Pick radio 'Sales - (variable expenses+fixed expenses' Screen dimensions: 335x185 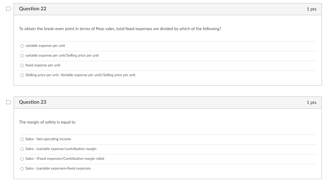pyautogui.click(x=22, y=169)
